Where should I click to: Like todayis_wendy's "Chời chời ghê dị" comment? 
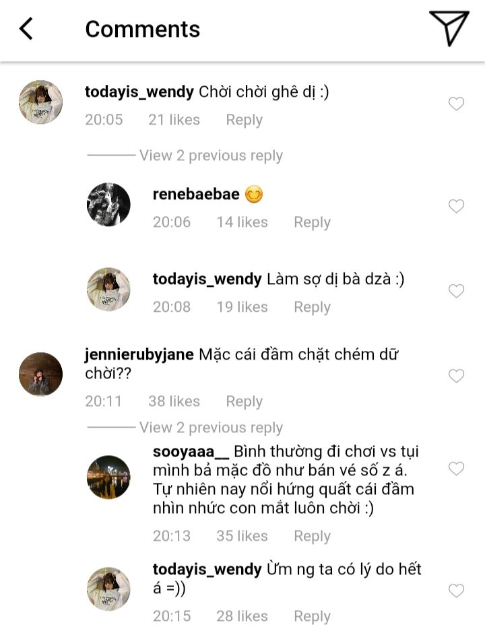tap(456, 104)
